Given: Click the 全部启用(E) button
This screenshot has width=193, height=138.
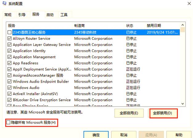Looking at the screenshot, I should tap(129, 113).
